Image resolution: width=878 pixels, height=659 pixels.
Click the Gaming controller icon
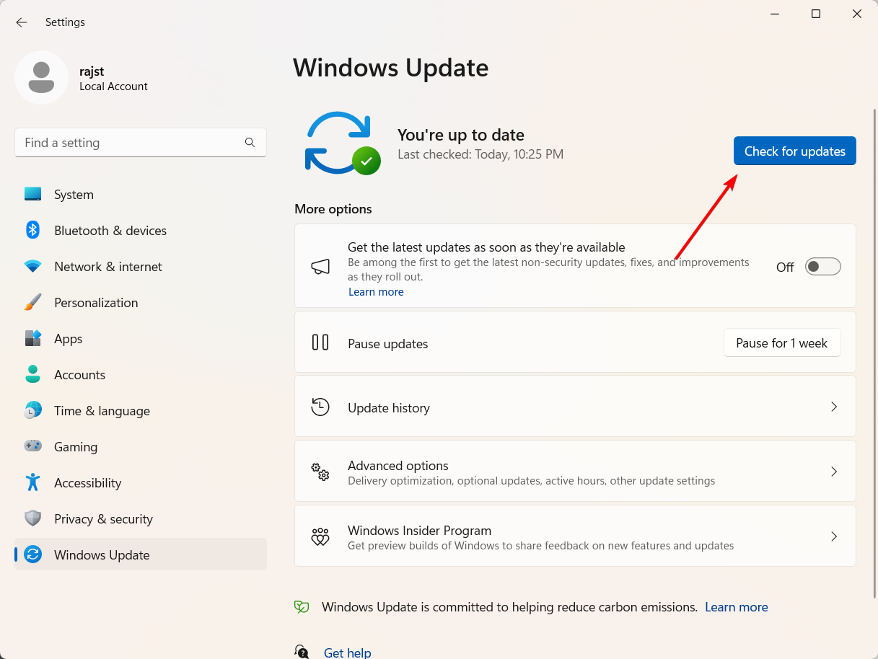click(x=32, y=446)
